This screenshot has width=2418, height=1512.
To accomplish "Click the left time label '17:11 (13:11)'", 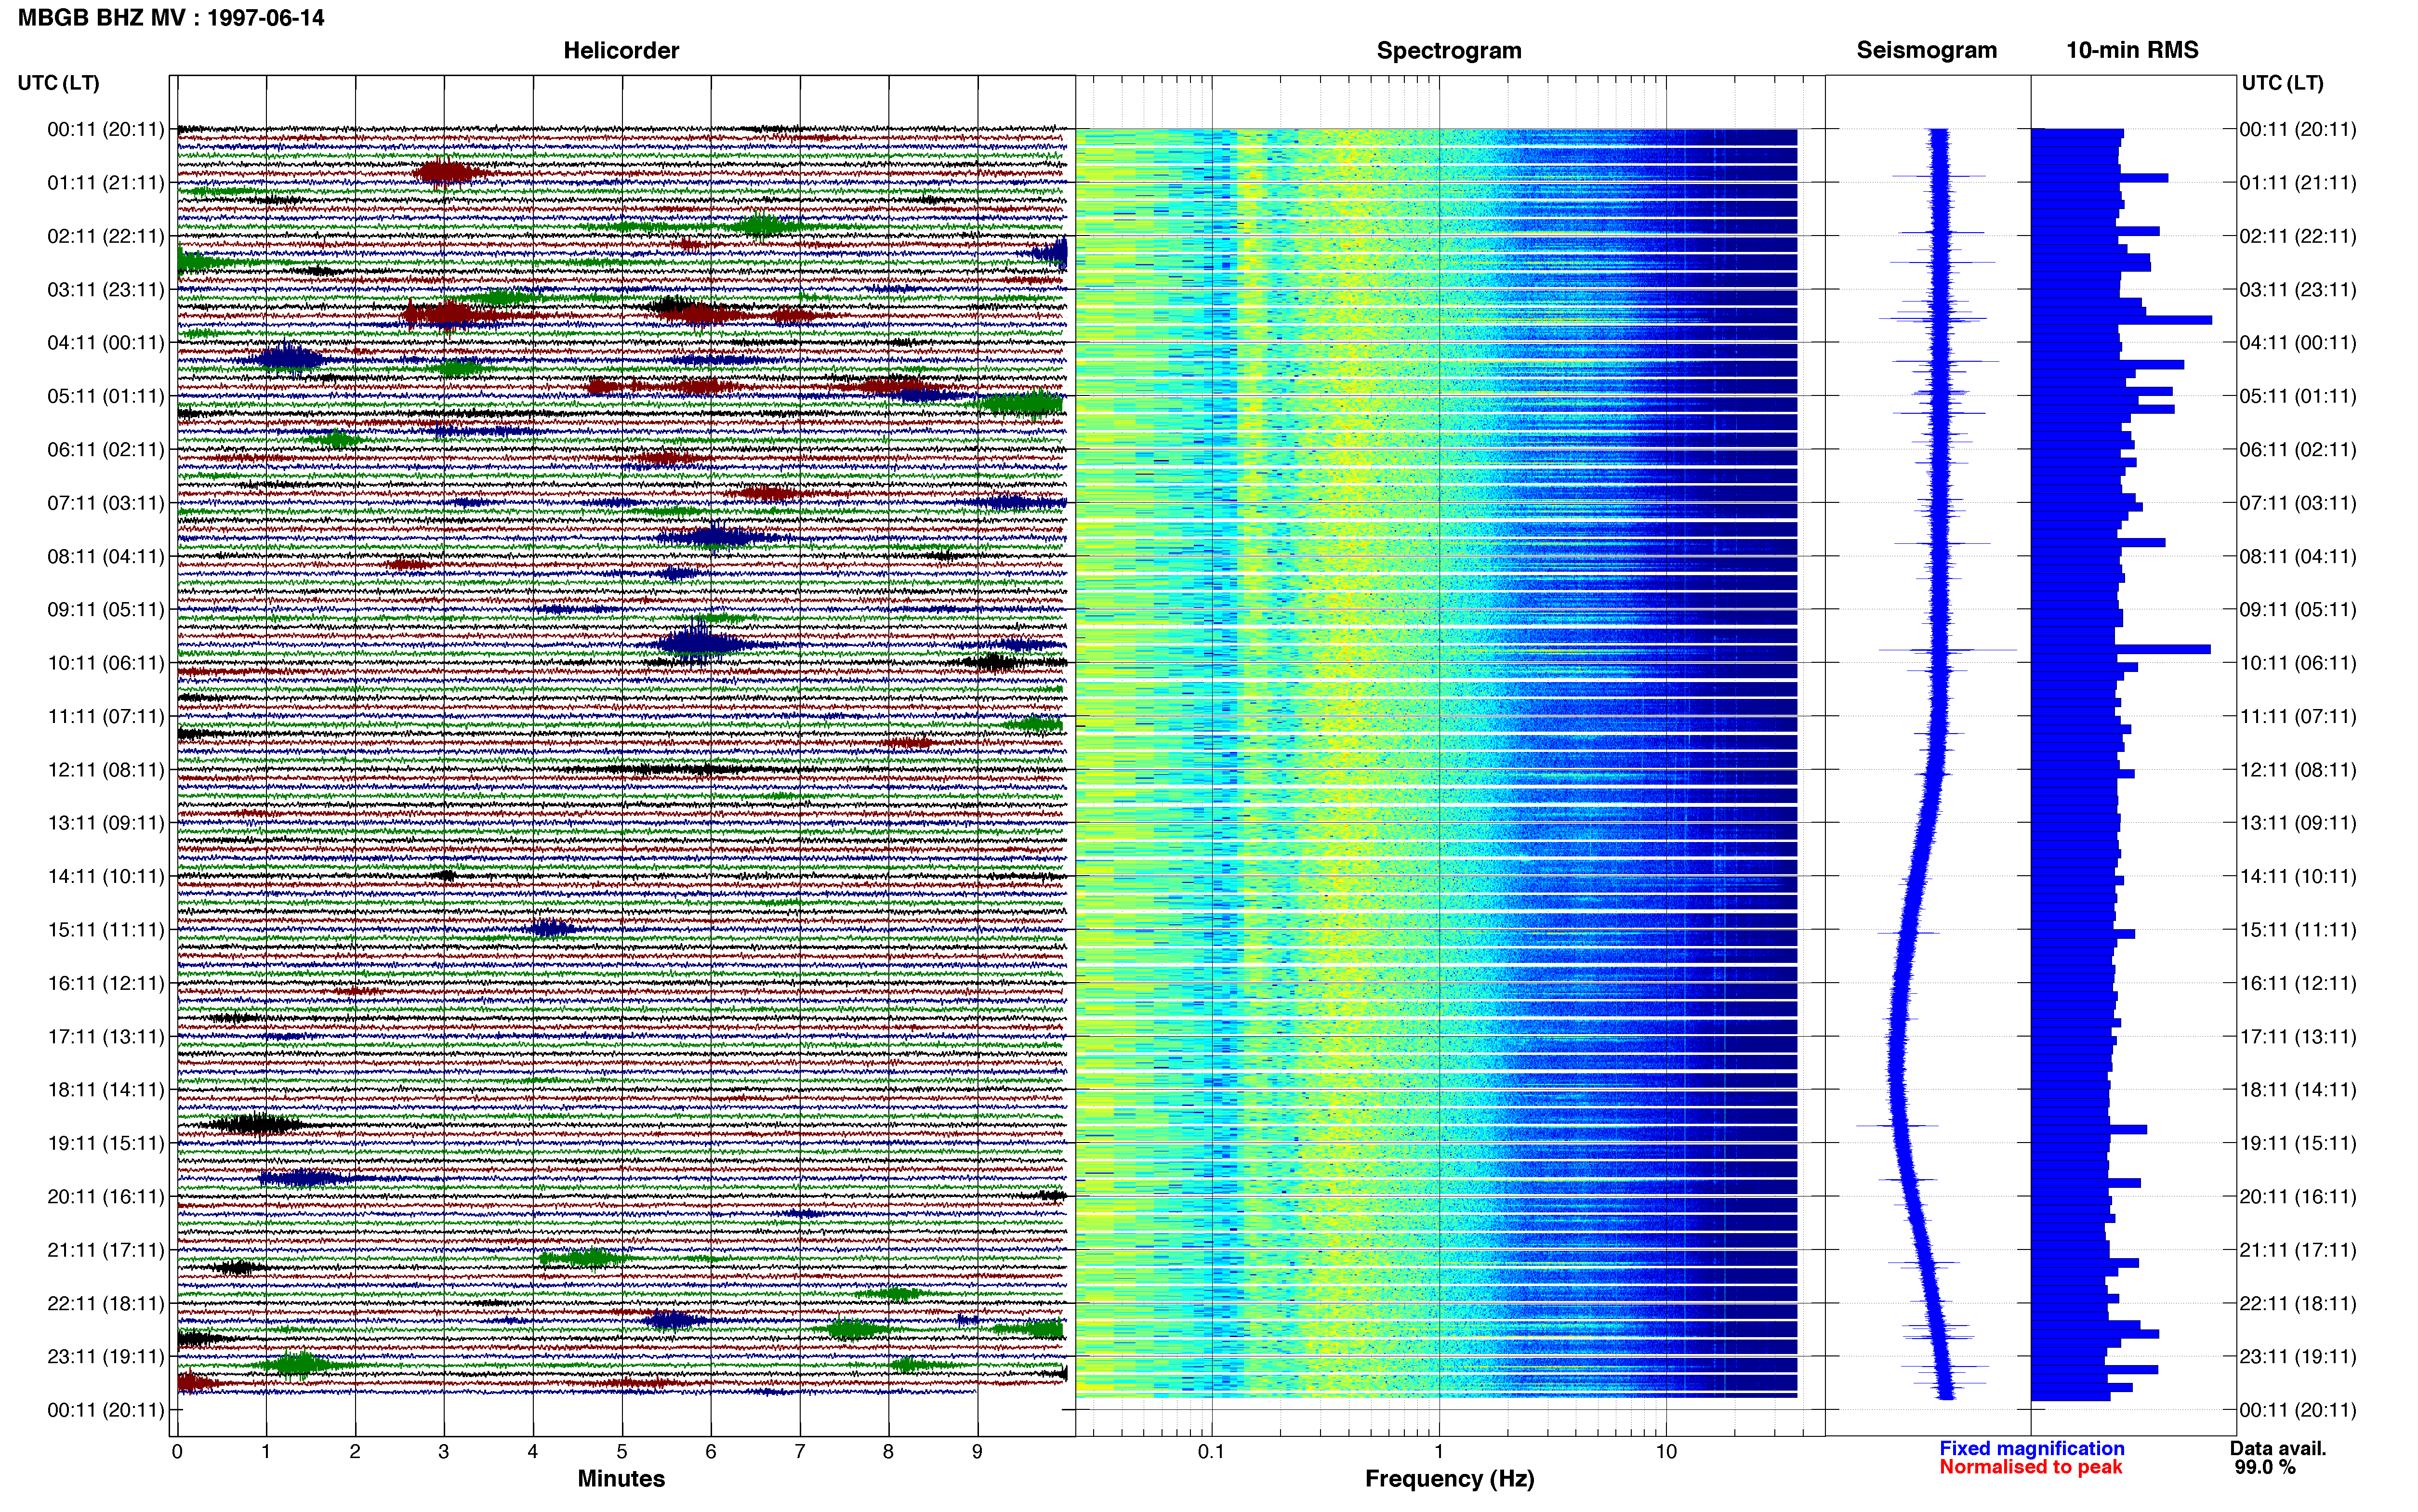I will click(106, 1037).
